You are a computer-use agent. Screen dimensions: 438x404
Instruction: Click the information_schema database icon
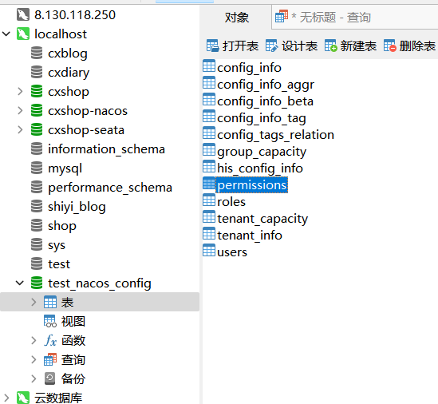click(37, 149)
